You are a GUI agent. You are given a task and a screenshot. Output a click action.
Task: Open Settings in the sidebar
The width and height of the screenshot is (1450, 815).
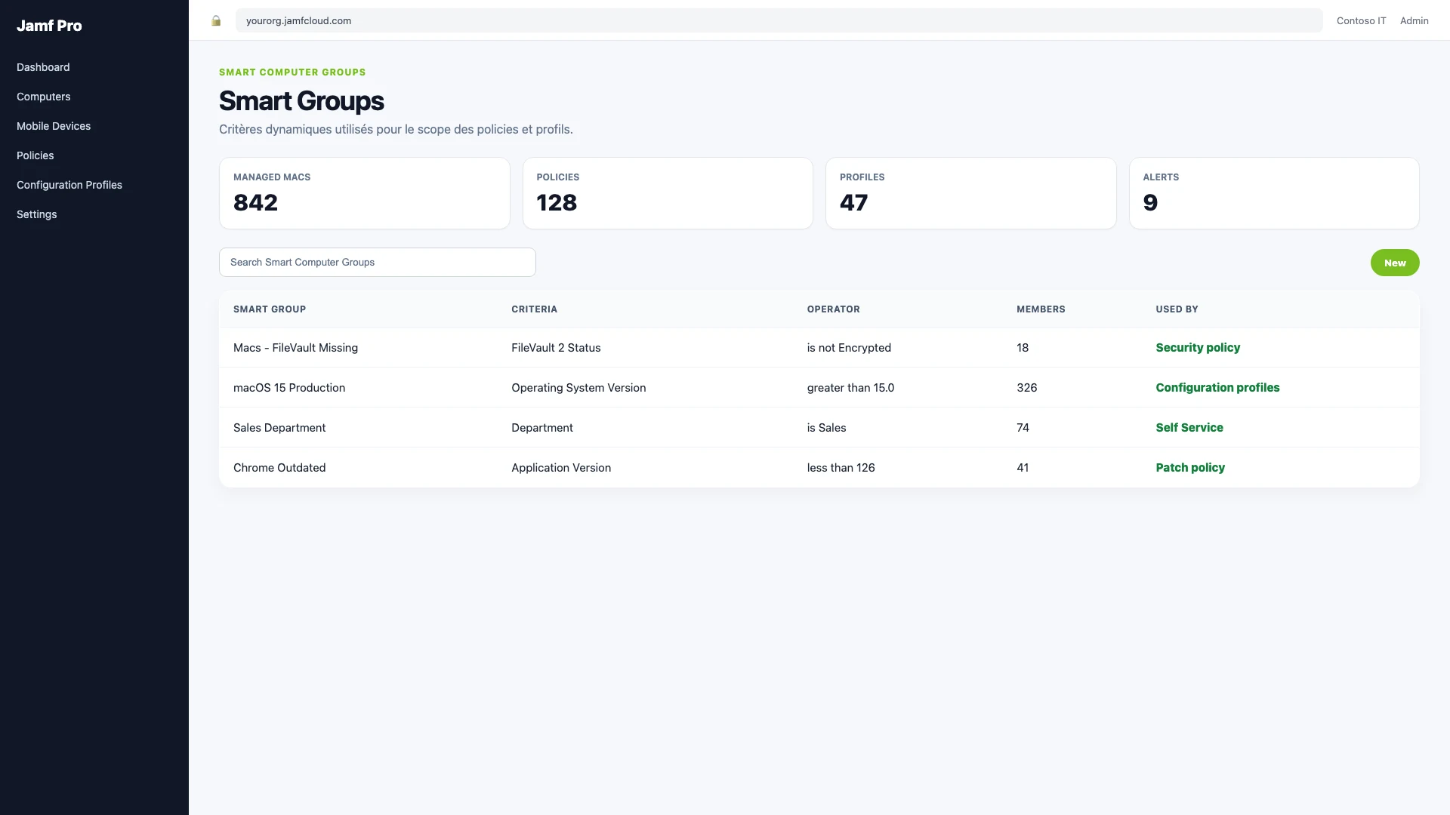tap(37, 214)
